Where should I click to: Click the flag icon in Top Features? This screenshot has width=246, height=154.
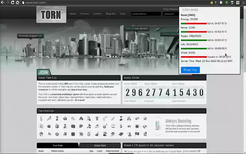[137, 134]
